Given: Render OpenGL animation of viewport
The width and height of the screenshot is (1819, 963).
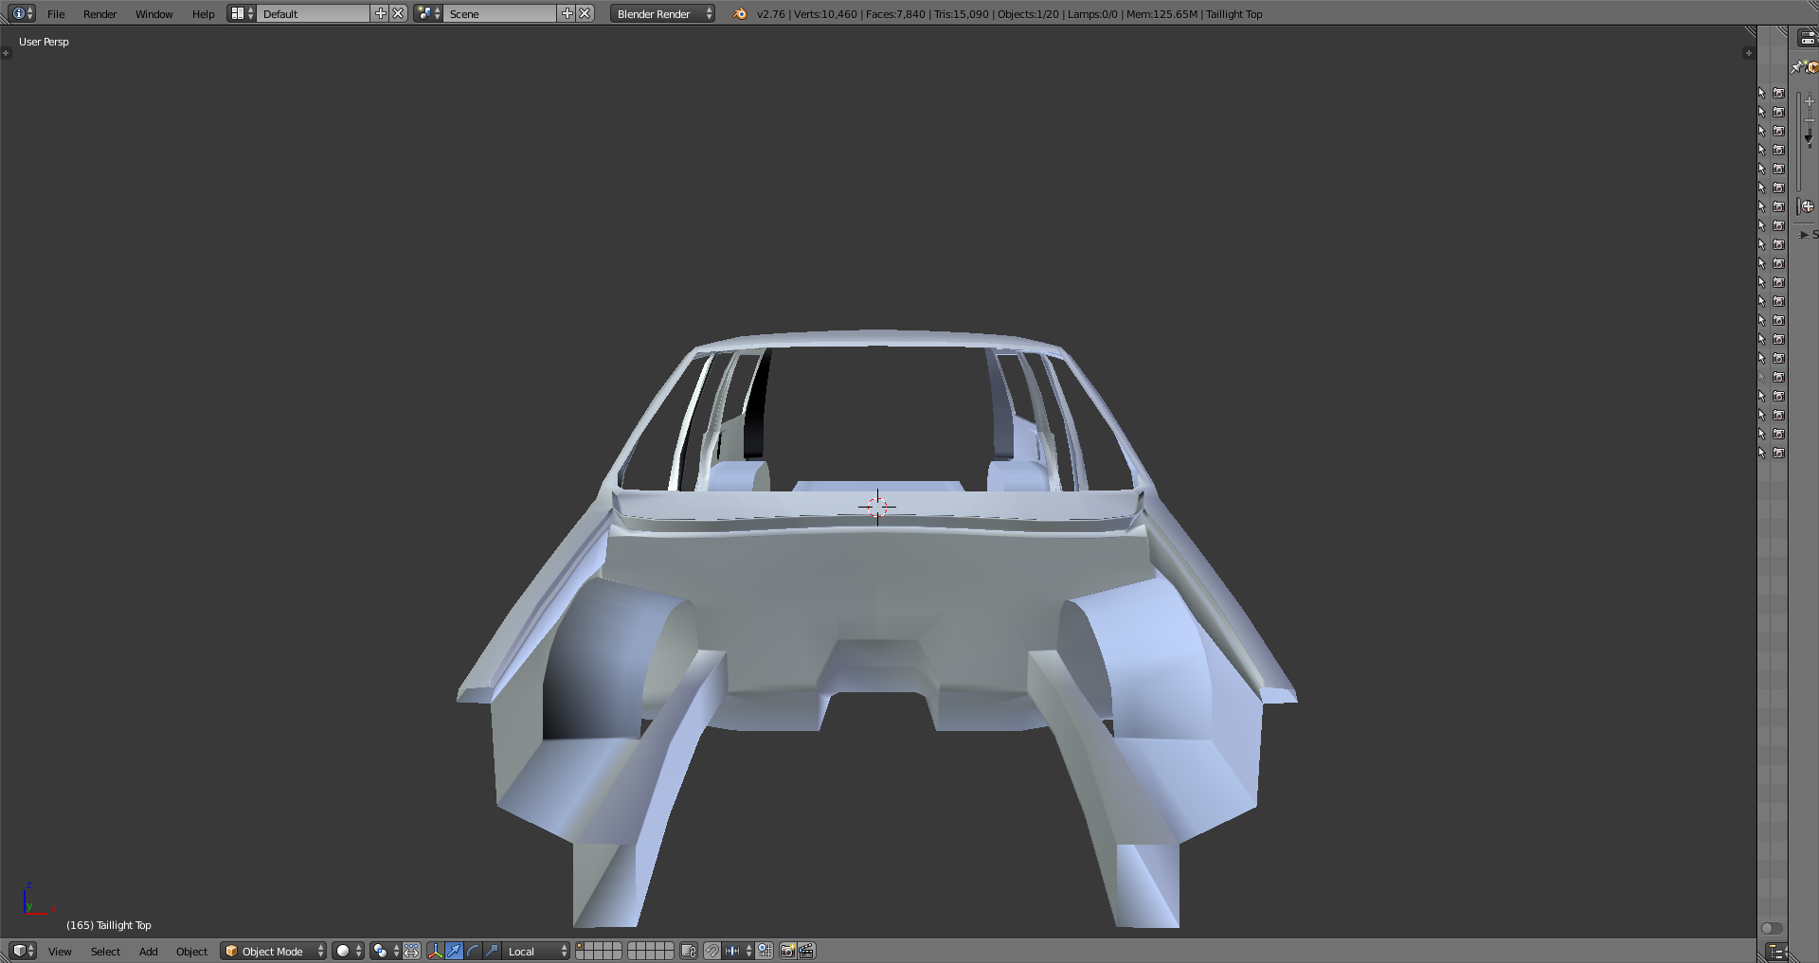Looking at the screenshot, I should [x=806, y=951].
